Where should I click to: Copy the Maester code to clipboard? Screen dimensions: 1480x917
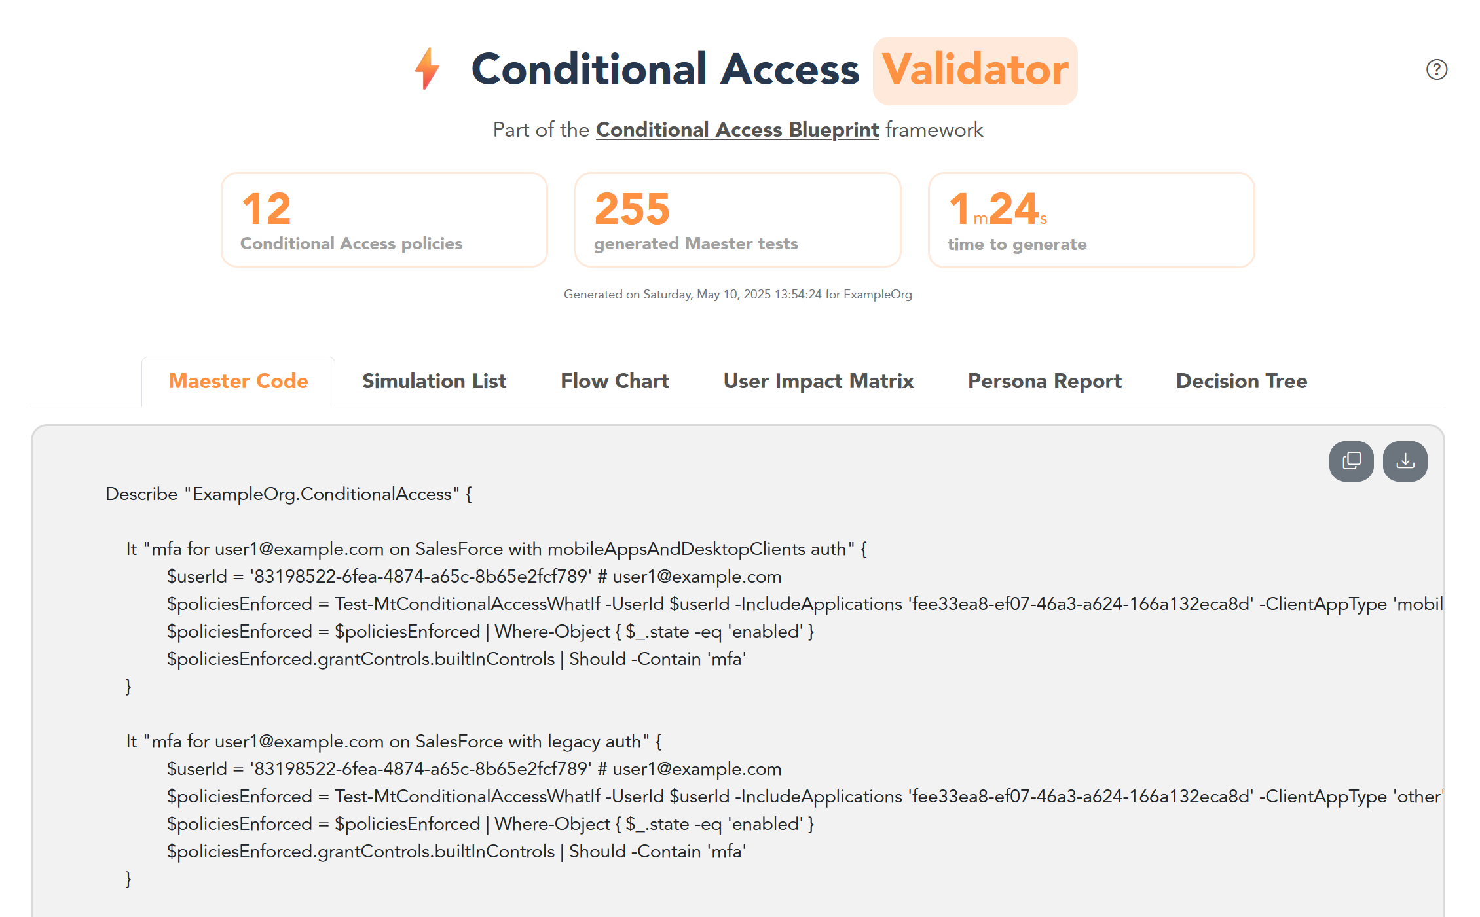(1351, 461)
